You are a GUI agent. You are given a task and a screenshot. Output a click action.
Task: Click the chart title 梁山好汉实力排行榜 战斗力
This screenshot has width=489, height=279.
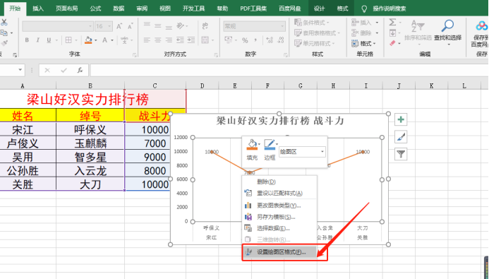coord(279,121)
